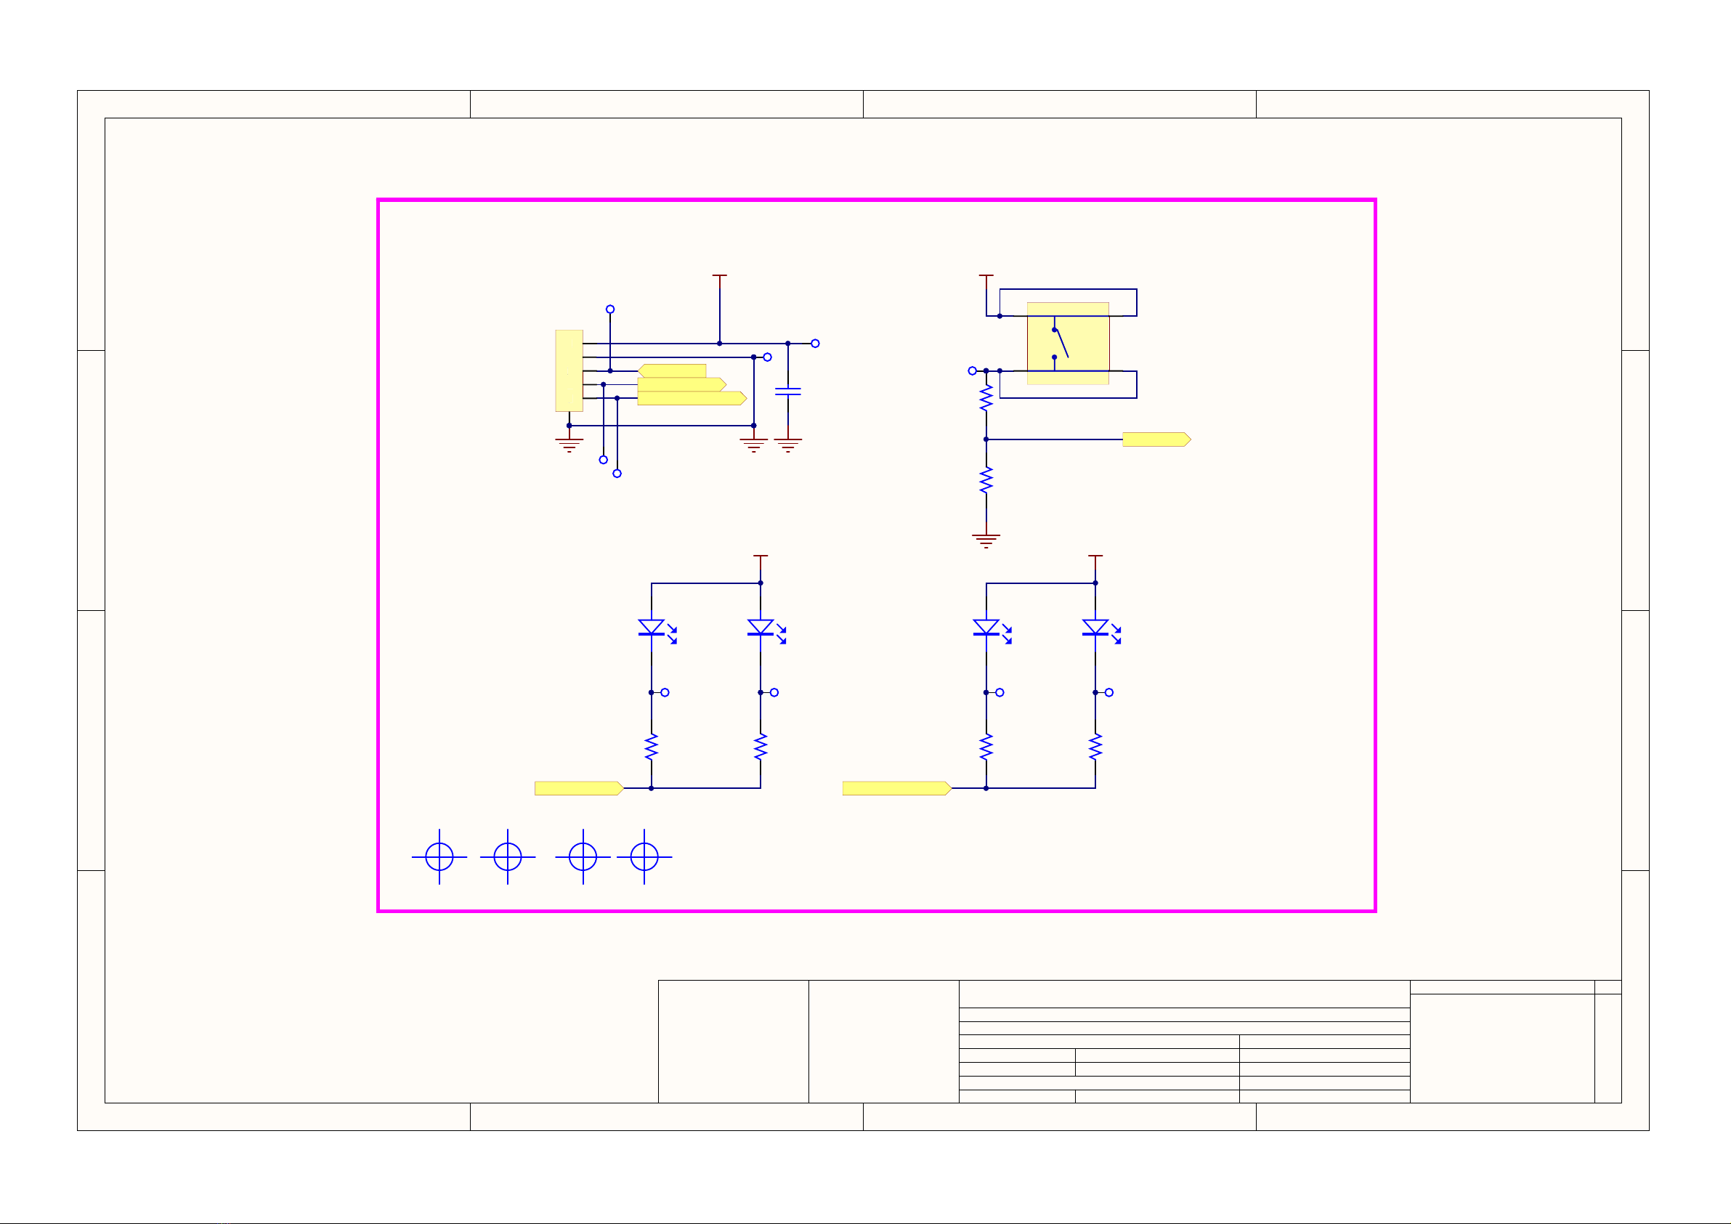
Task: Select the longest of the three stacked ports
Action: 692,398
